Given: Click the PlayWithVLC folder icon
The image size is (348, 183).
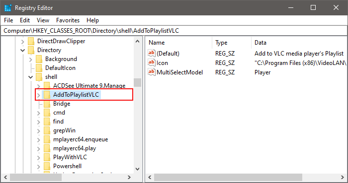Looking at the screenshot, I should 47,157.
